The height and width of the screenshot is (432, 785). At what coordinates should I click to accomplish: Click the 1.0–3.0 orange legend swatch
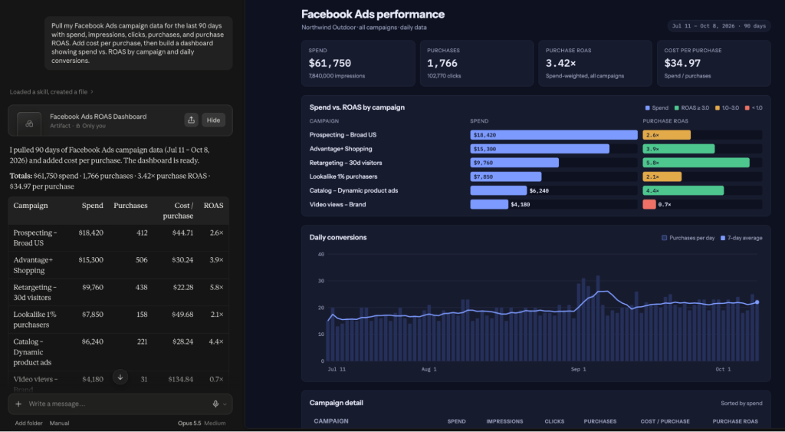tap(718, 107)
